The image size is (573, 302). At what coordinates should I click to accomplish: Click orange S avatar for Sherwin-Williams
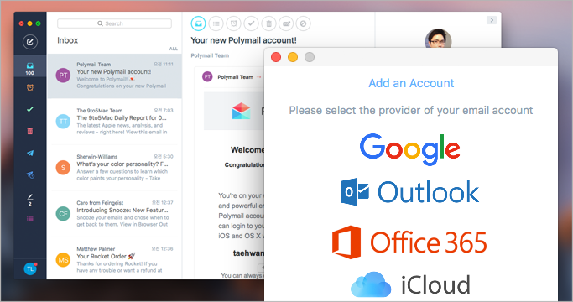(63, 168)
